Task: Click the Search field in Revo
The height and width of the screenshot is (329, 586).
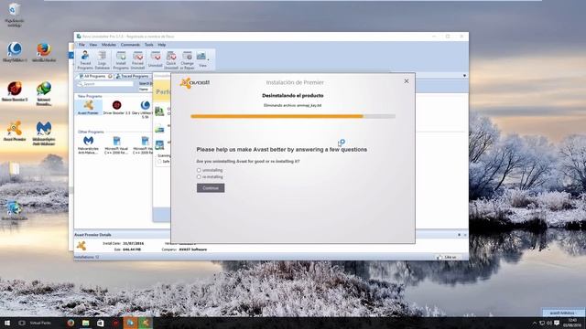Action: (105, 84)
